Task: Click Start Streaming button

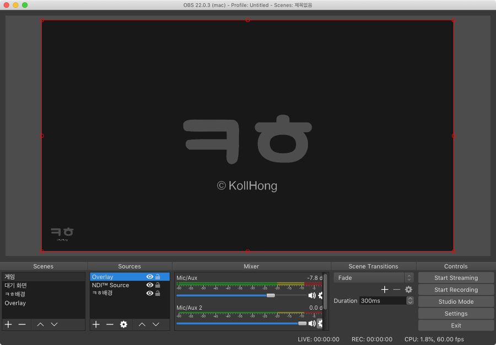Action: 456,278
